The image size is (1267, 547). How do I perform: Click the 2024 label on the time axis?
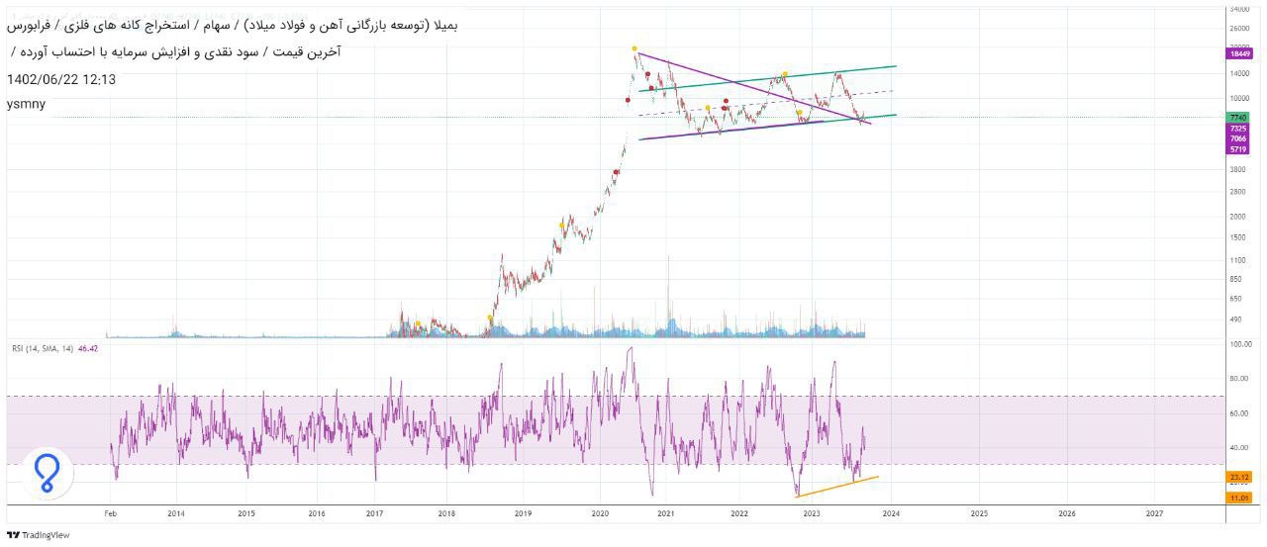(x=891, y=514)
